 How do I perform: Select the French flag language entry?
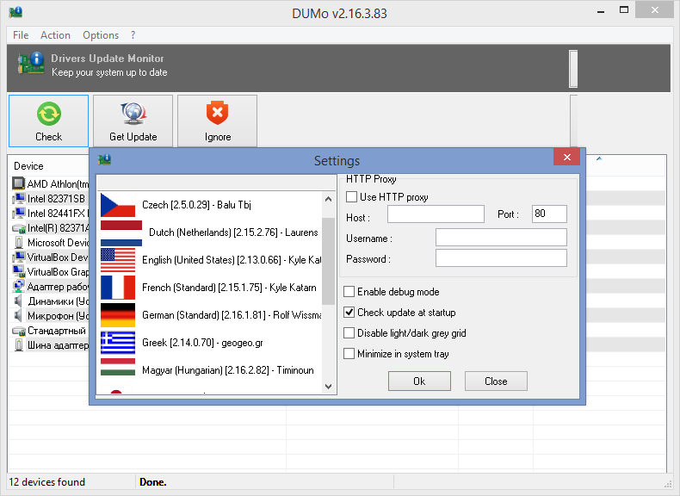coord(210,288)
